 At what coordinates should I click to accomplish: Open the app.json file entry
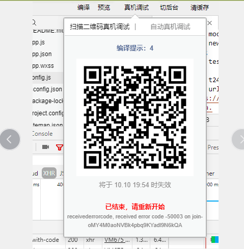click(42, 54)
